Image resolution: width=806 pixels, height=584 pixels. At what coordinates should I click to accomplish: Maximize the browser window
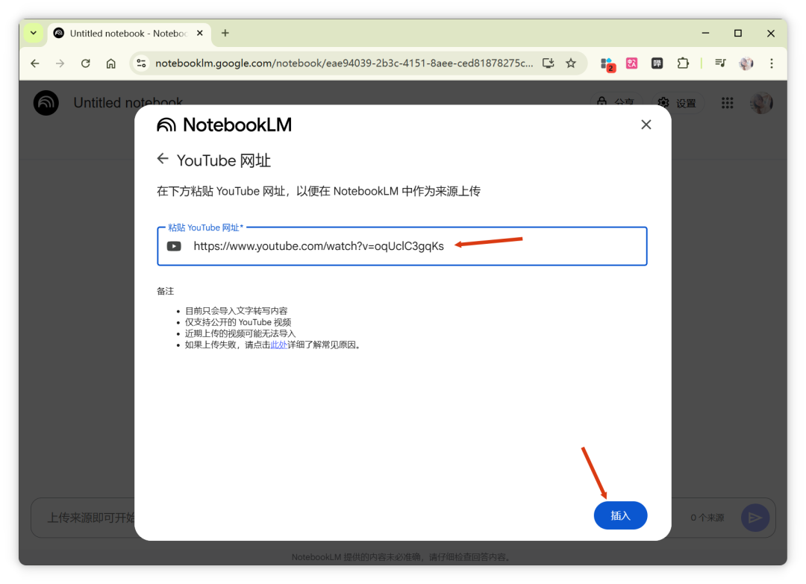[x=737, y=34]
